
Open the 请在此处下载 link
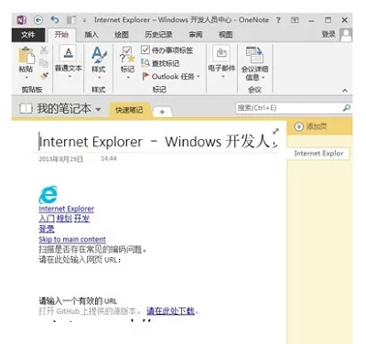pyautogui.click(x=170, y=311)
